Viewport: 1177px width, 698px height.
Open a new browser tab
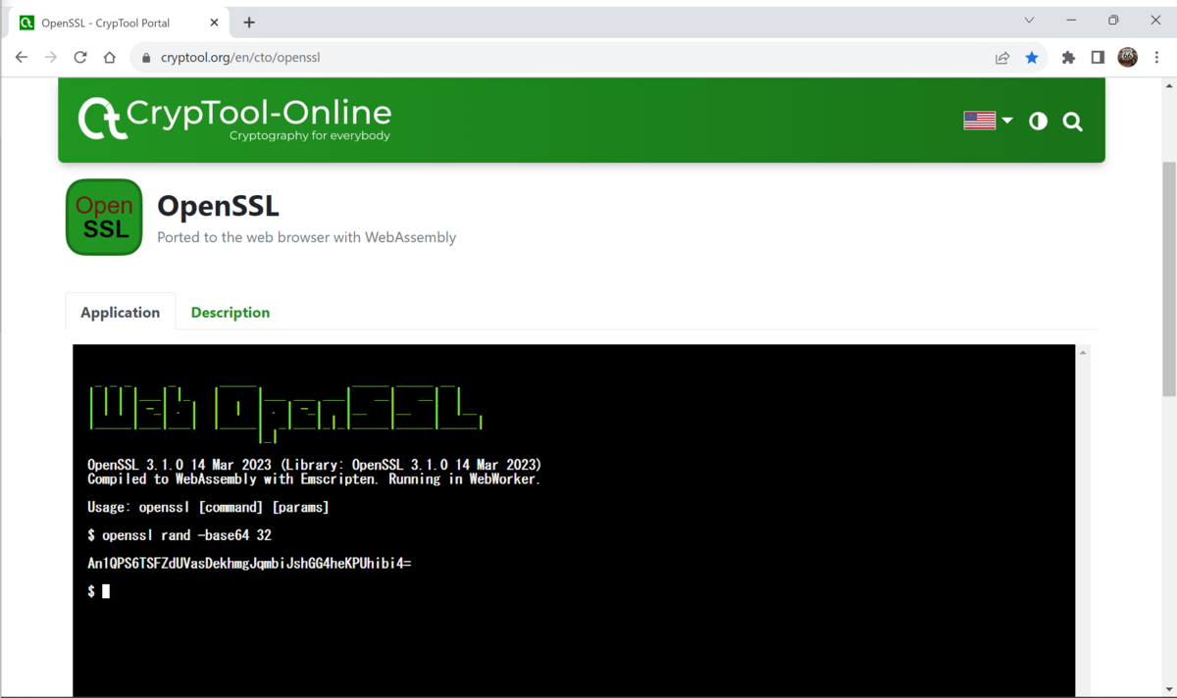248,21
